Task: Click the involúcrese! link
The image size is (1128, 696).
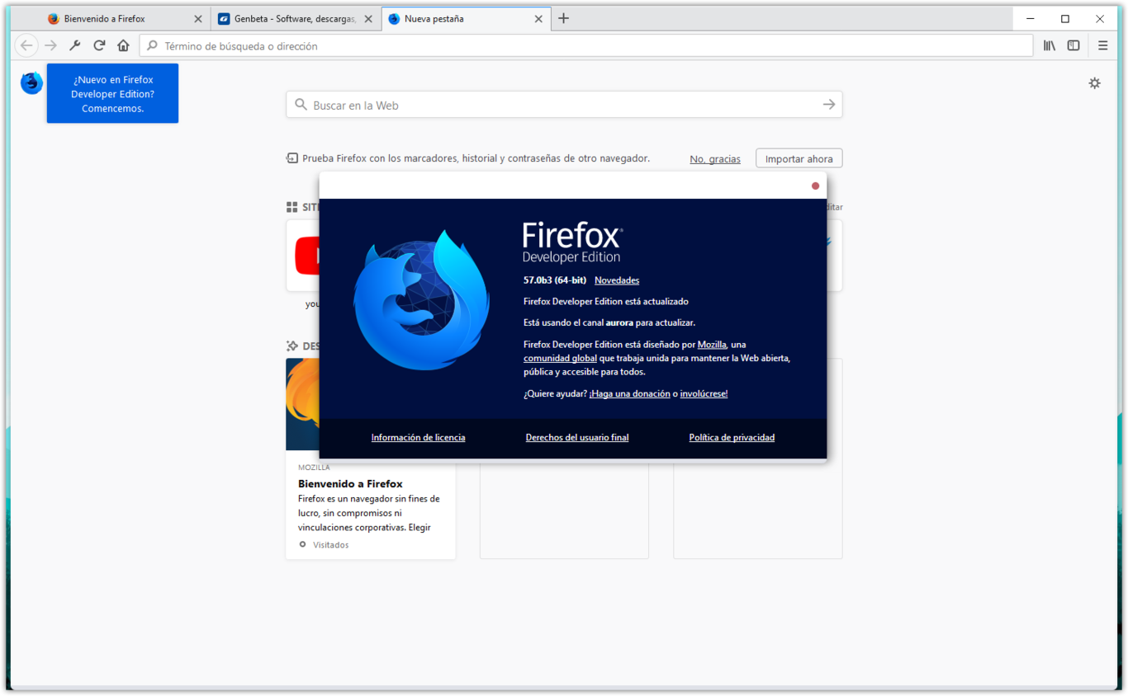Action: point(704,394)
